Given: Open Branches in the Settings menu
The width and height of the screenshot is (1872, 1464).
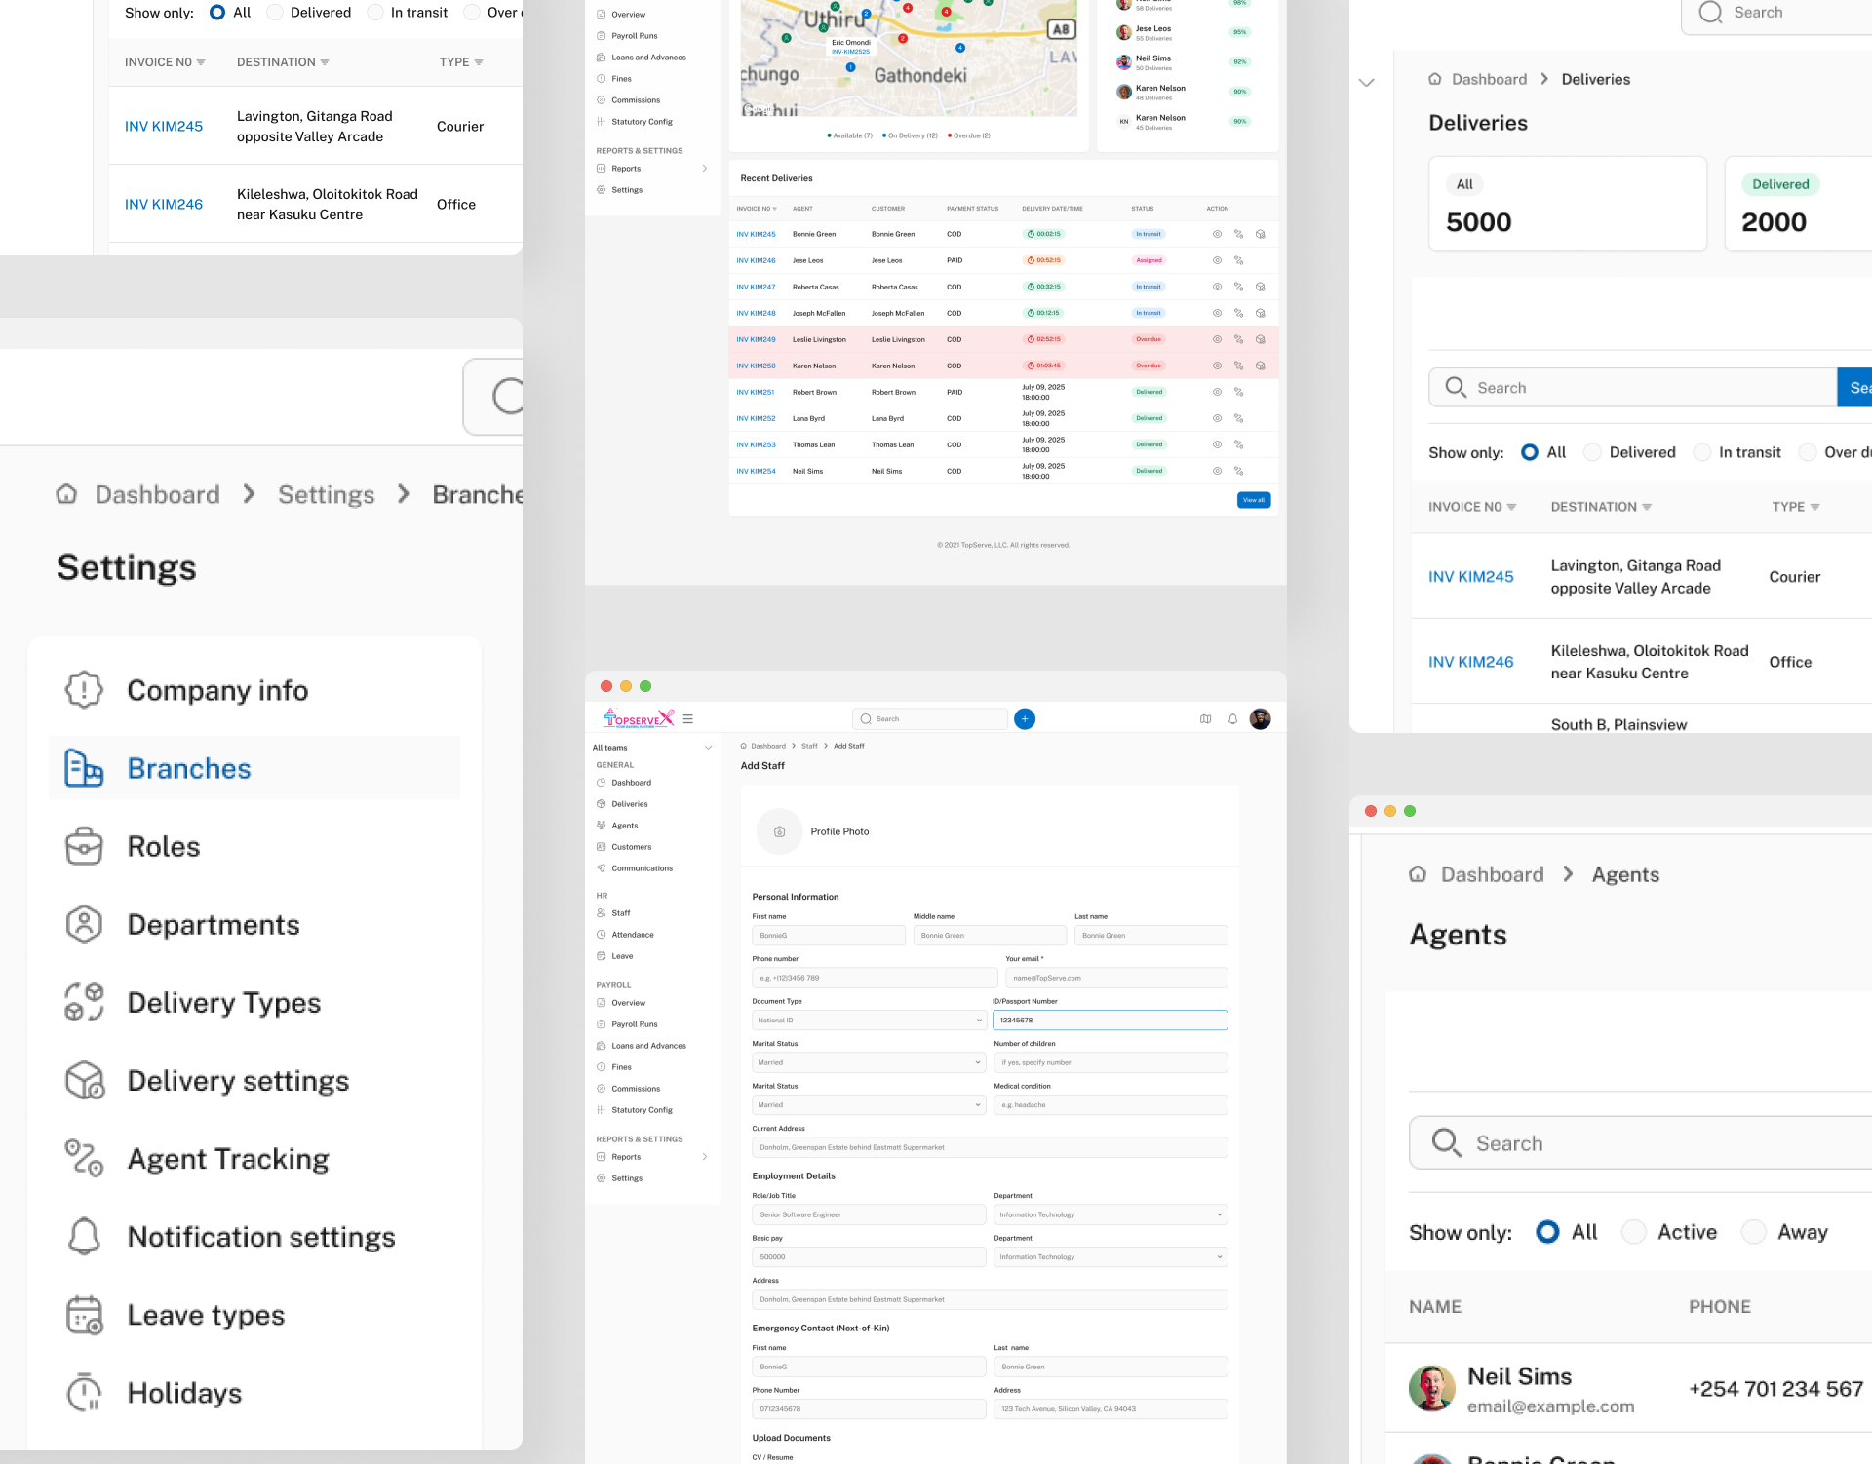Looking at the screenshot, I should [254, 768].
